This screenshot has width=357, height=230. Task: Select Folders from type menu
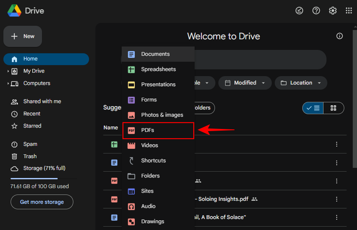click(x=158, y=176)
